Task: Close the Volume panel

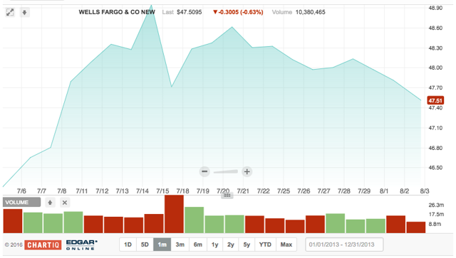Action: (x=65, y=203)
